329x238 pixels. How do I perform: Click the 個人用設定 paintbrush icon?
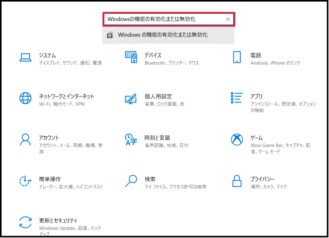click(131, 99)
